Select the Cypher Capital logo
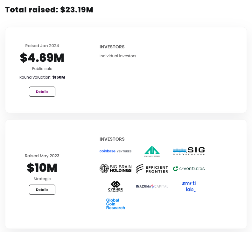The image size is (252, 232). pyautogui.click(x=115, y=186)
